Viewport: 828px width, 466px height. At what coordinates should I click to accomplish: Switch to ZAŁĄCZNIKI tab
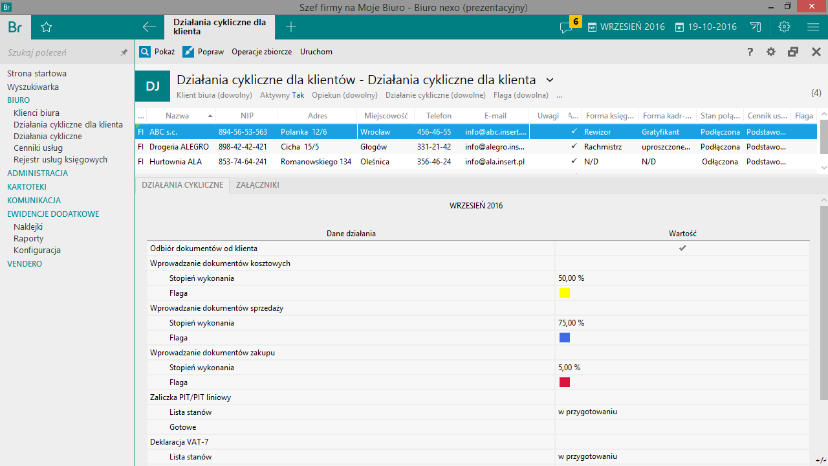(x=257, y=185)
